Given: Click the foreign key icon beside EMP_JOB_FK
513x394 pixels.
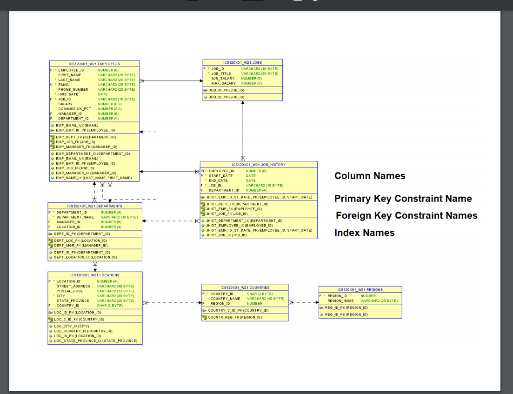Looking at the screenshot, I should [53, 142].
